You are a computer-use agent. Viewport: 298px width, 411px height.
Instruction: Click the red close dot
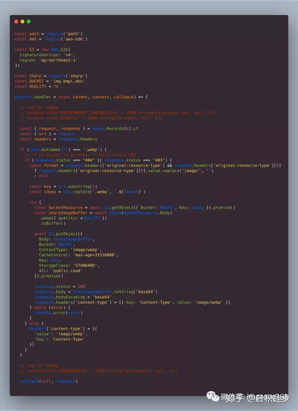(16, 22)
